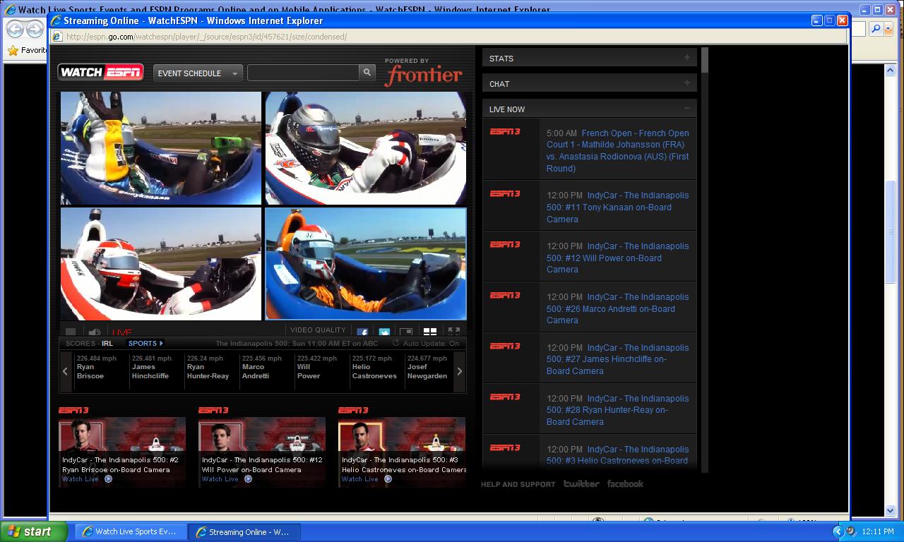This screenshot has height=542, width=904.
Task: Share the stream on Twitter
Action: [384, 332]
